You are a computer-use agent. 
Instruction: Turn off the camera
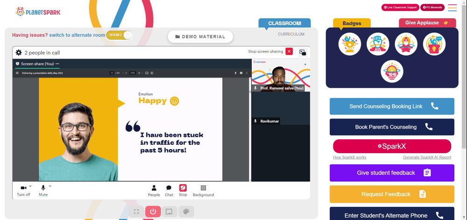point(23,191)
